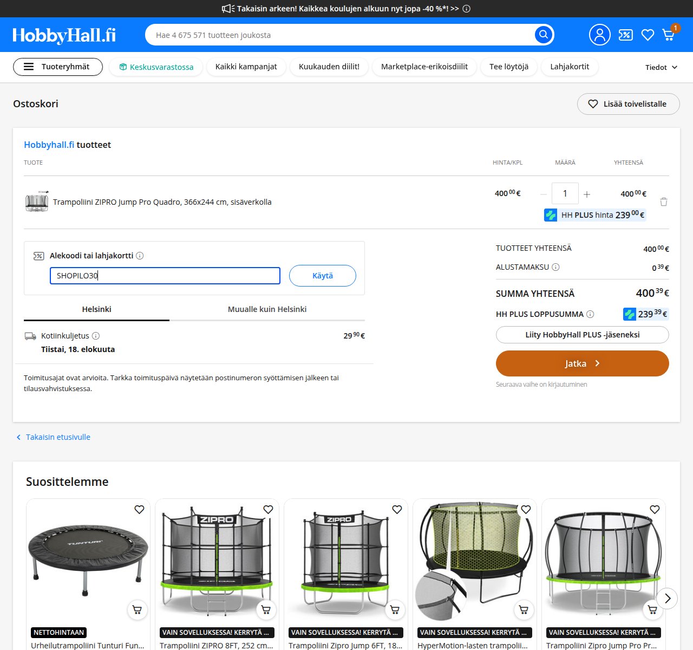693x650 pixels.
Task: Open the Tunturi trampoline product image
Action: click(88, 561)
